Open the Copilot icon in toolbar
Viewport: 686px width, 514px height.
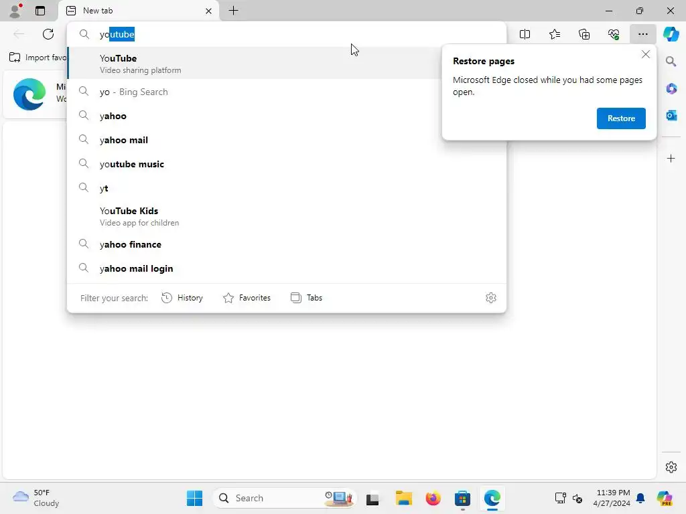[x=671, y=34]
